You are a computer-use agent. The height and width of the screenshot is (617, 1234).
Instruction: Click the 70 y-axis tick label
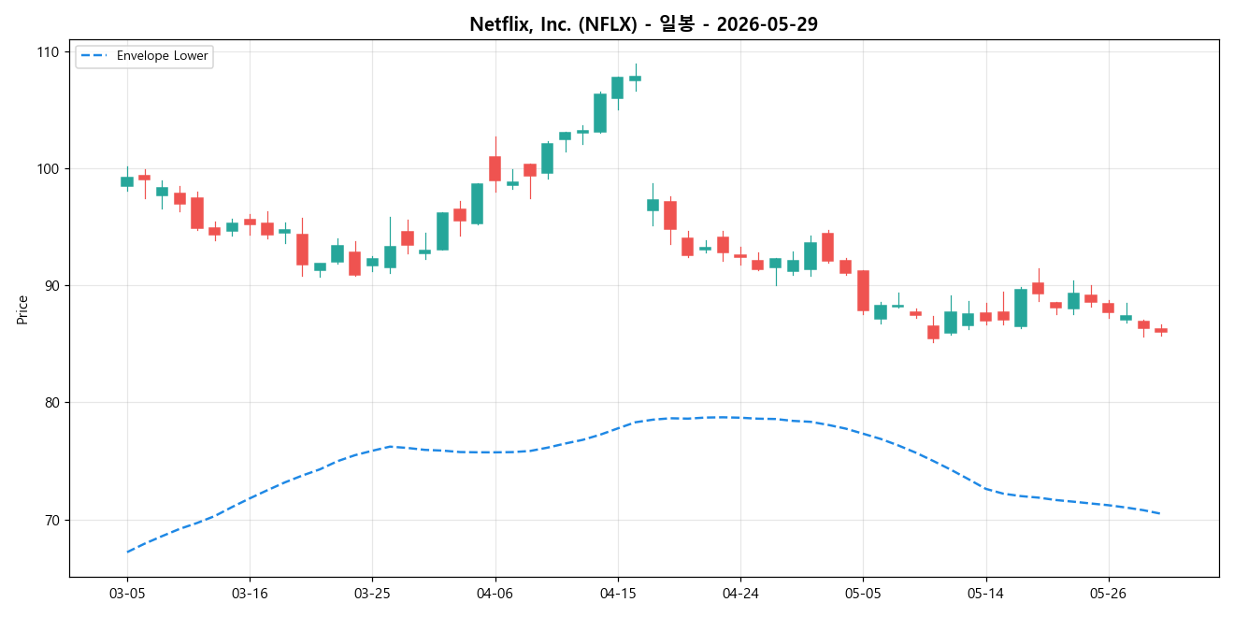click(x=52, y=520)
